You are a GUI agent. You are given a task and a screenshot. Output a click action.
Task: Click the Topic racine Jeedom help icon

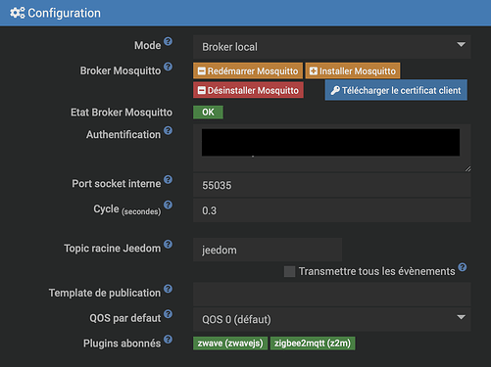pos(168,244)
